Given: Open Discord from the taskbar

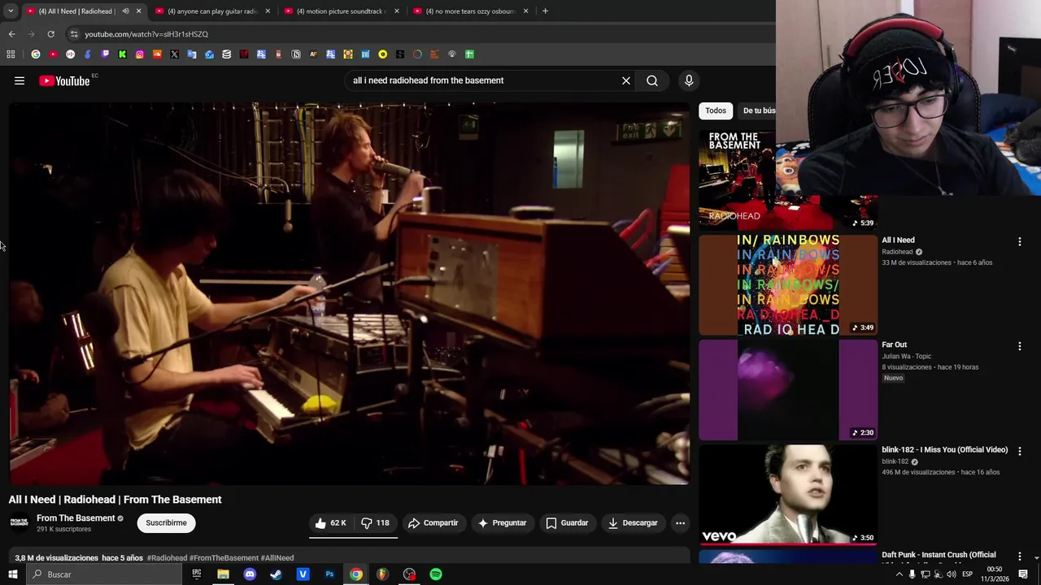Looking at the screenshot, I should [250, 574].
